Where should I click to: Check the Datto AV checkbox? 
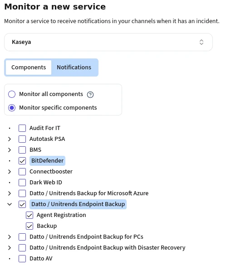point(22,259)
